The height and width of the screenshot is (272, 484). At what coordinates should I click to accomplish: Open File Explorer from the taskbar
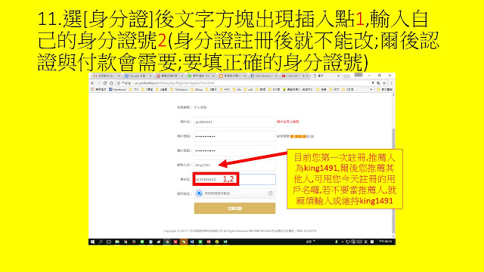[x=117, y=242]
